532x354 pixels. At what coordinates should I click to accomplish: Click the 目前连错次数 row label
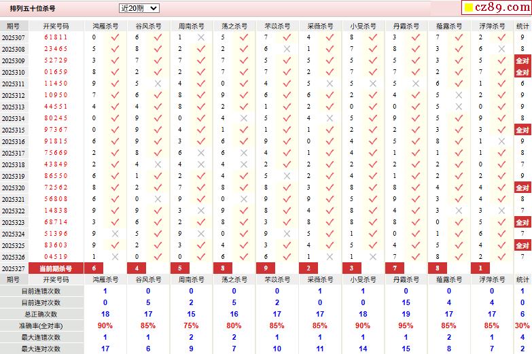point(41,291)
